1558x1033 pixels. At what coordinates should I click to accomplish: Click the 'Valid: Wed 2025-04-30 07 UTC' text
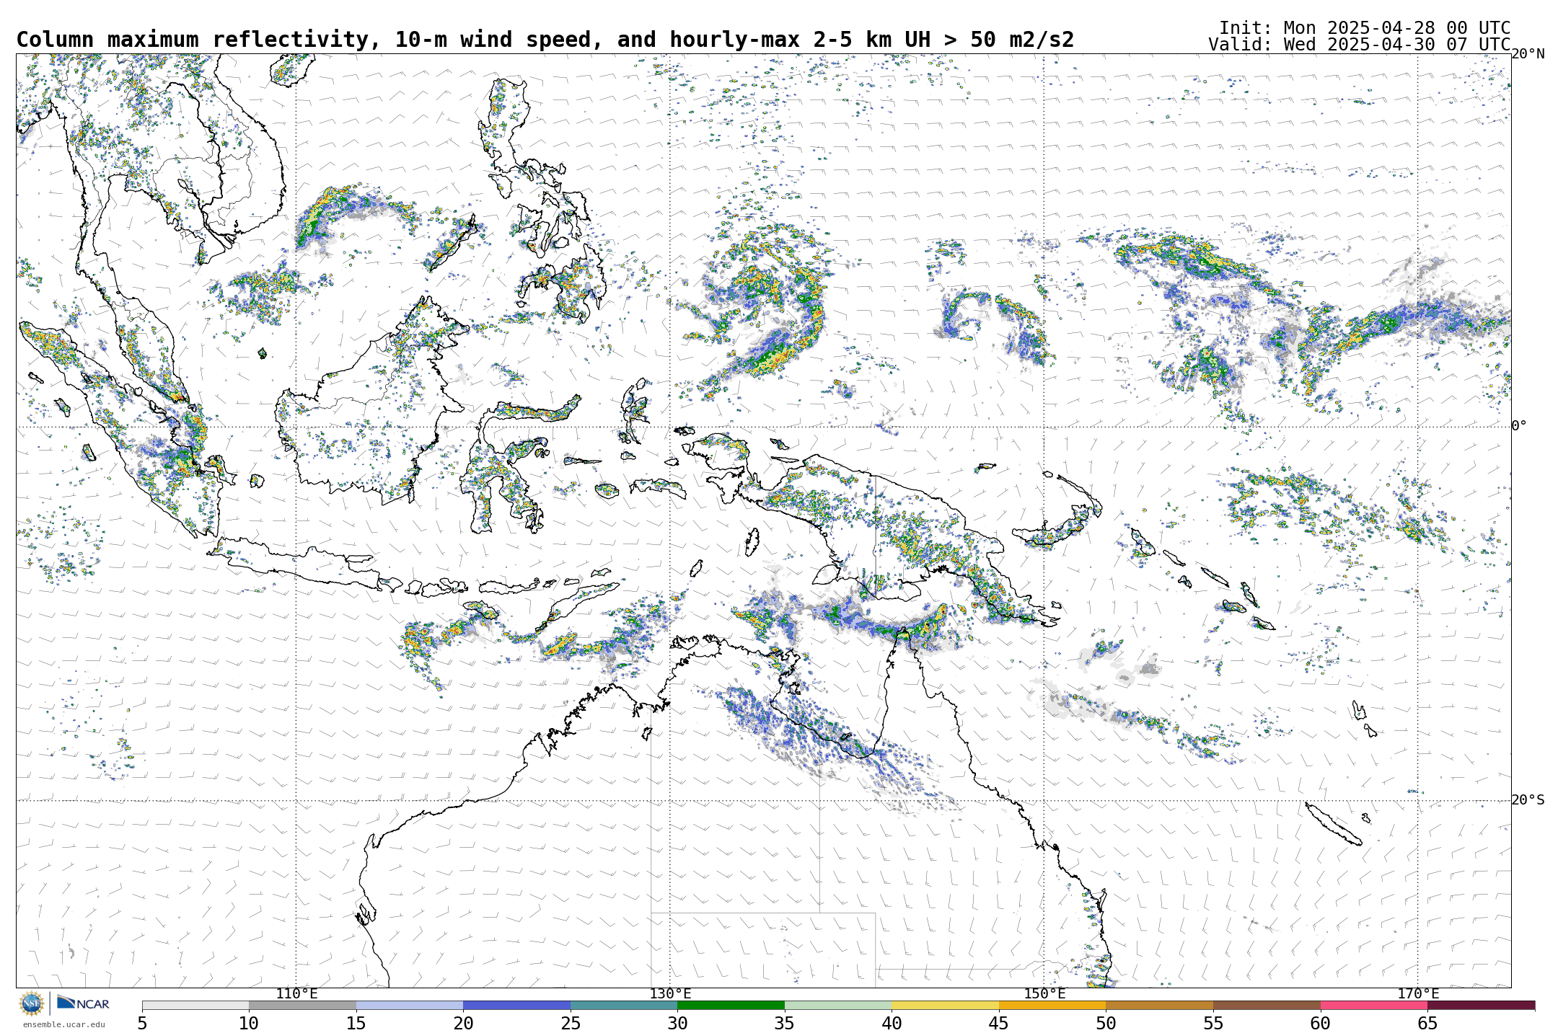(1359, 45)
